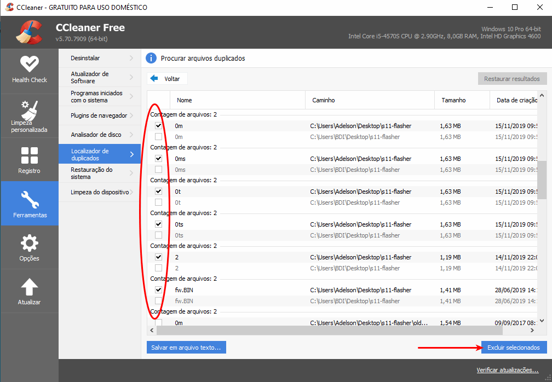Screen dimensions: 552x382
Task: Sort by the Data de criação column header
Action: [514, 100]
